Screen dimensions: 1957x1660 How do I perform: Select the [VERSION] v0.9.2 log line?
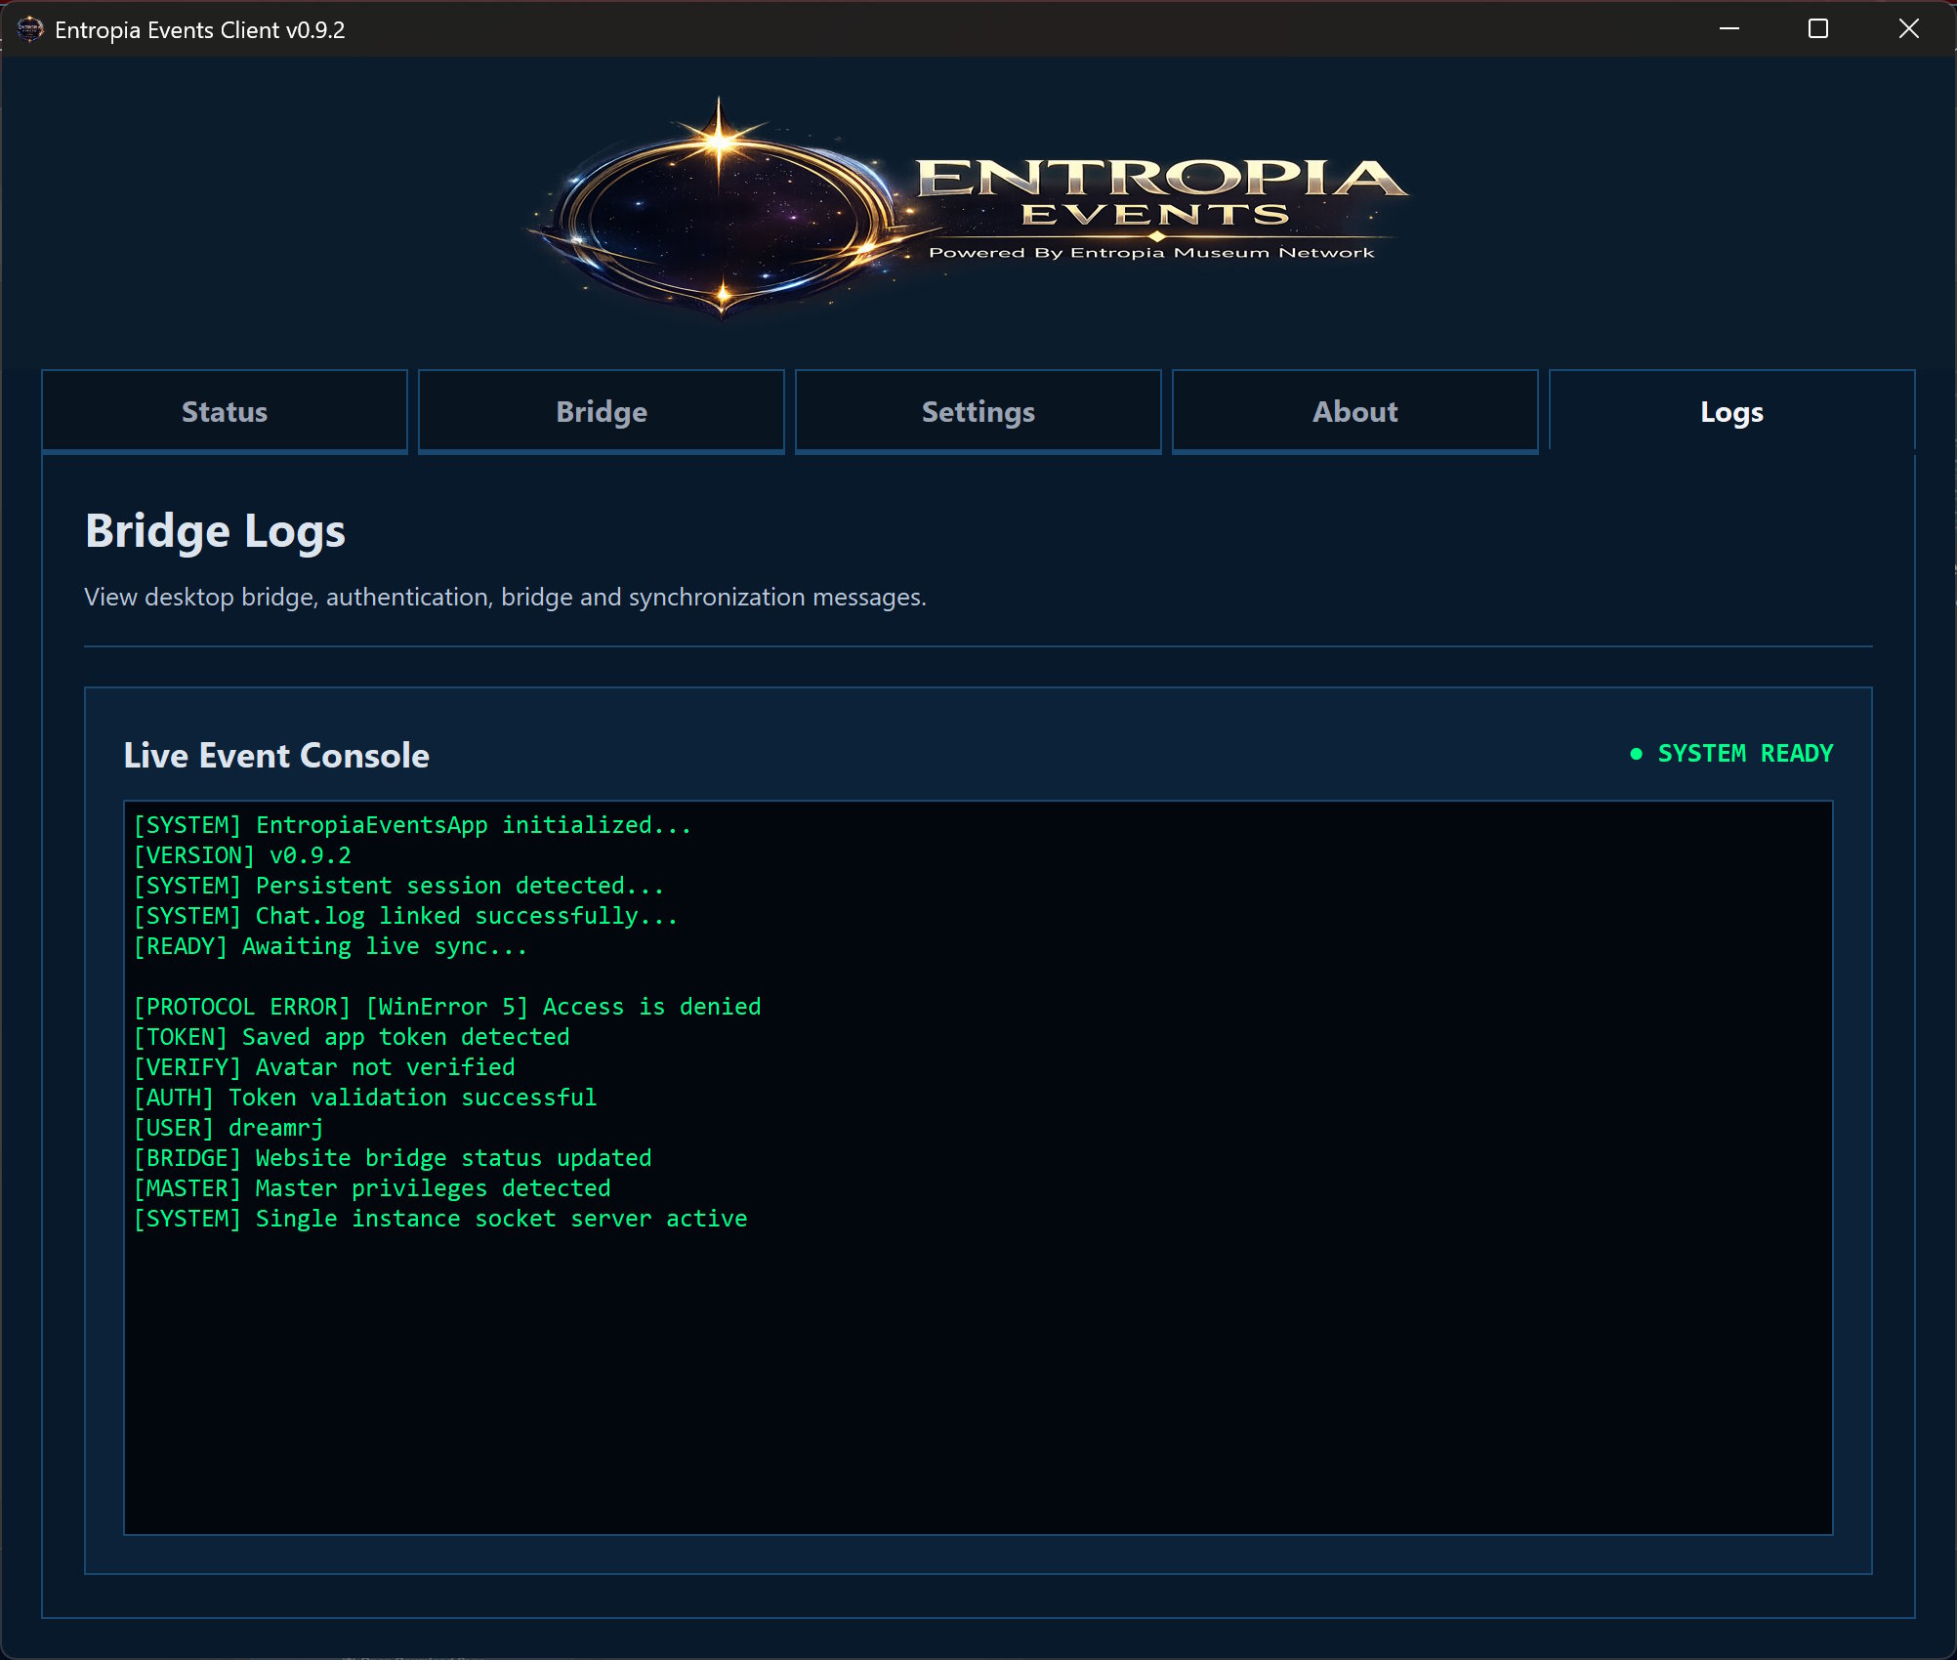tap(242, 855)
